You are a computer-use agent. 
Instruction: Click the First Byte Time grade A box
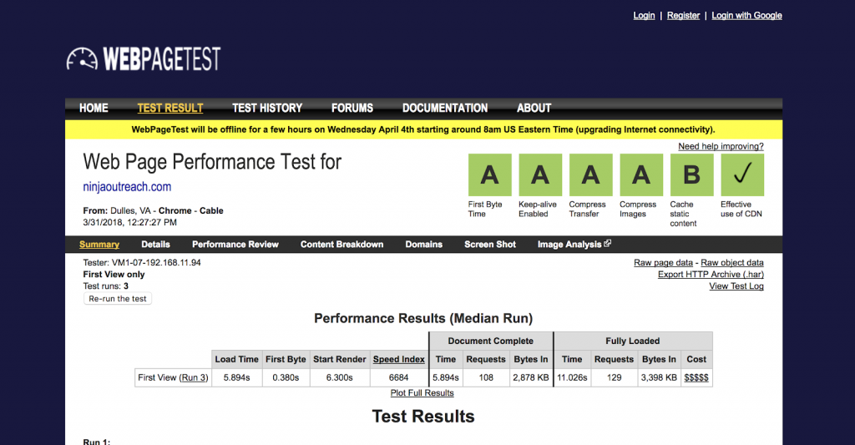(x=489, y=174)
